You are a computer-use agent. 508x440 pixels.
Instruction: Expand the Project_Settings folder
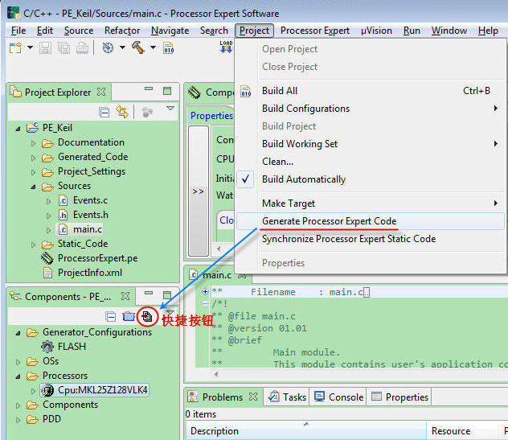pyautogui.click(x=33, y=172)
